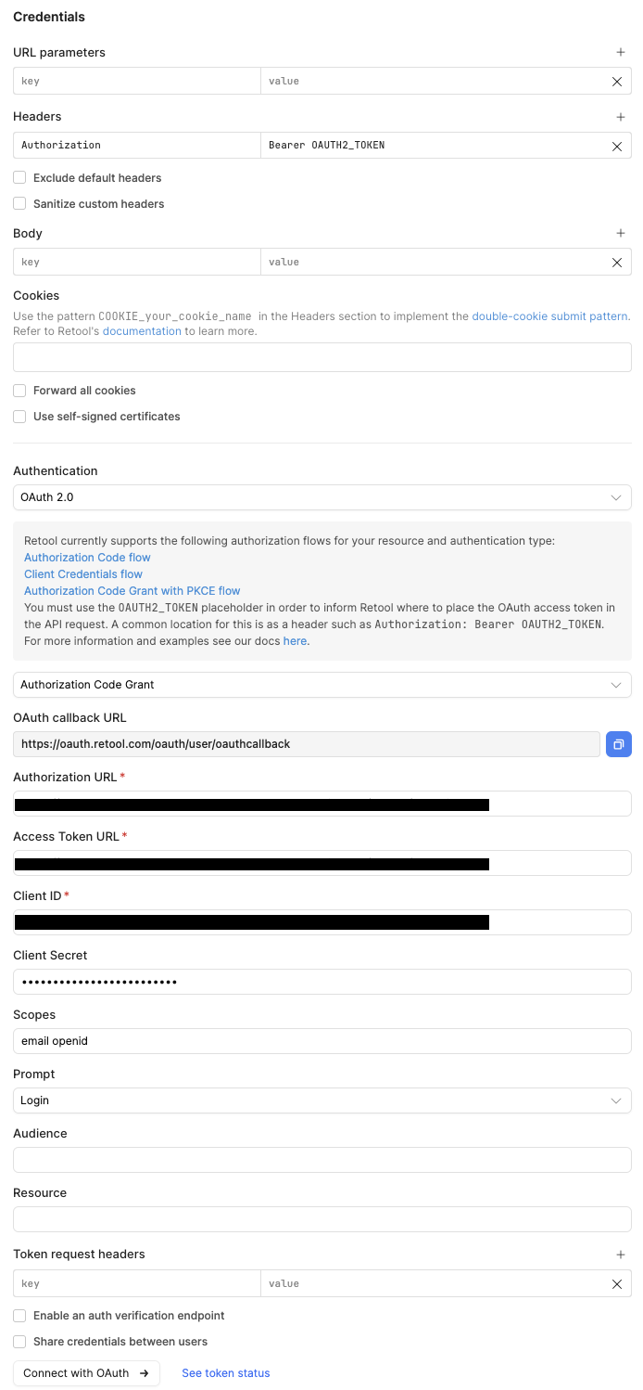Add a new header row
Screen dimensions: 643x1390
click(621, 117)
